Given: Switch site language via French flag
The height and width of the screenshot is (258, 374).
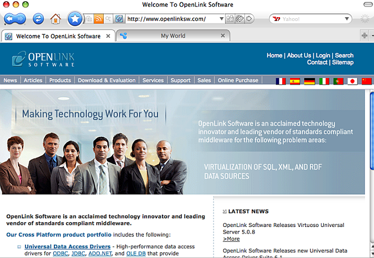Looking at the screenshot, I should (x=280, y=81).
